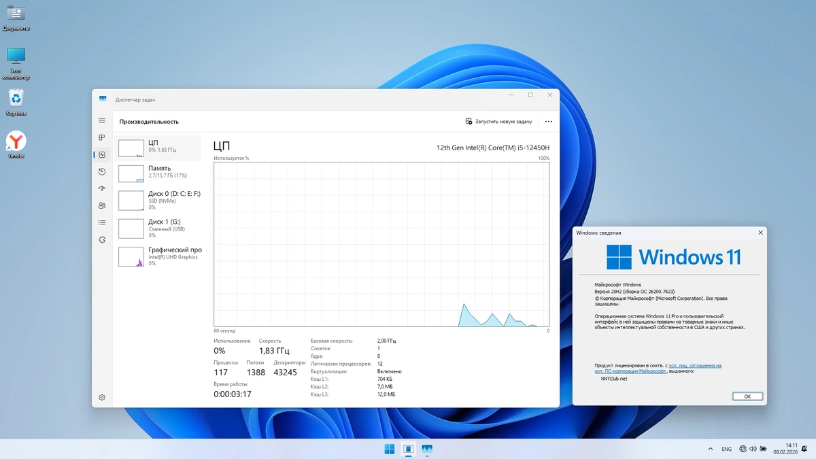This screenshot has height=459, width=816.
Task: Select the Performance page icon in sidebar
Action: (x=102, y=155)
